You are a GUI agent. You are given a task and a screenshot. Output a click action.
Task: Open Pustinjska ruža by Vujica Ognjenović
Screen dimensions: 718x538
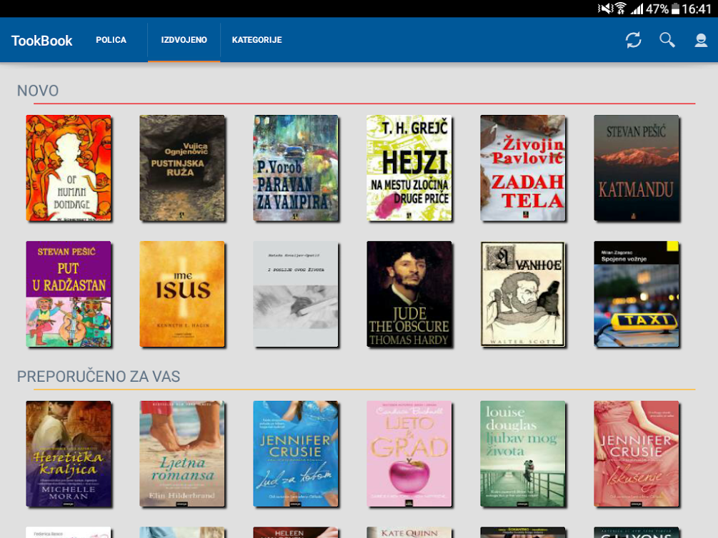[x=181, y=168]
